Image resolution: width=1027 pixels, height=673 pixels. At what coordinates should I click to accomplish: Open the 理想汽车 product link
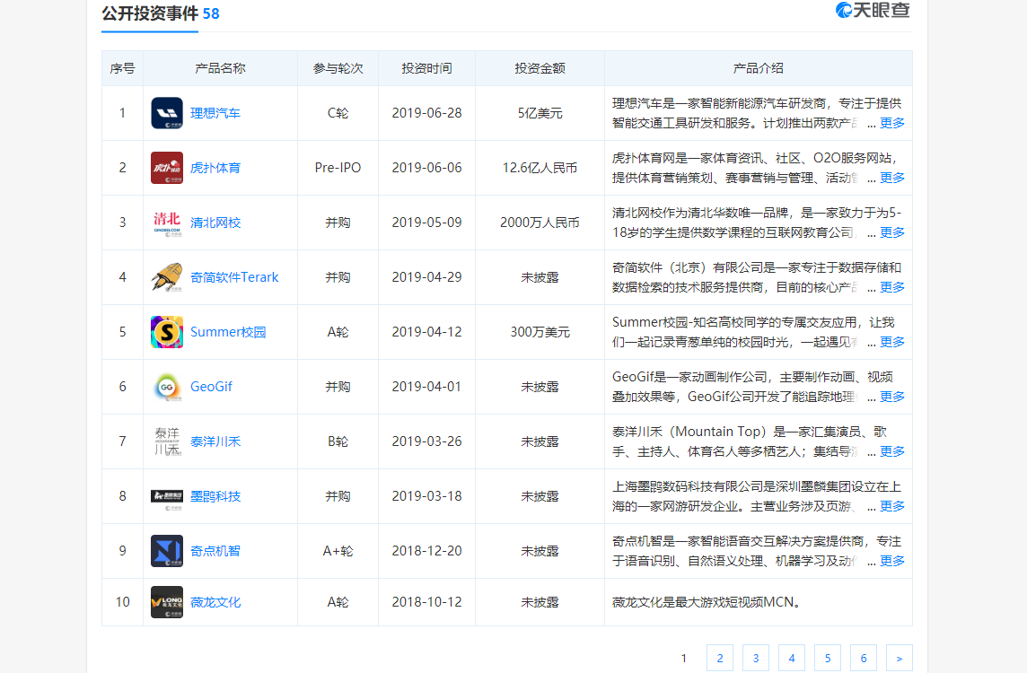(x=215, y=113)
